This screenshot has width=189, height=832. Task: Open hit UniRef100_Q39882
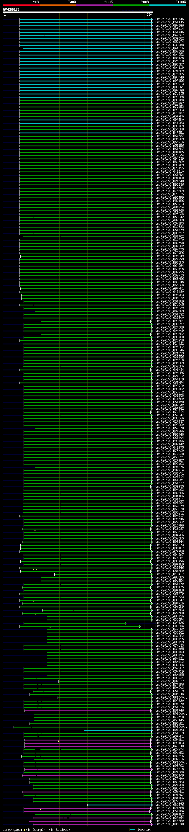(x=169, y=38)
